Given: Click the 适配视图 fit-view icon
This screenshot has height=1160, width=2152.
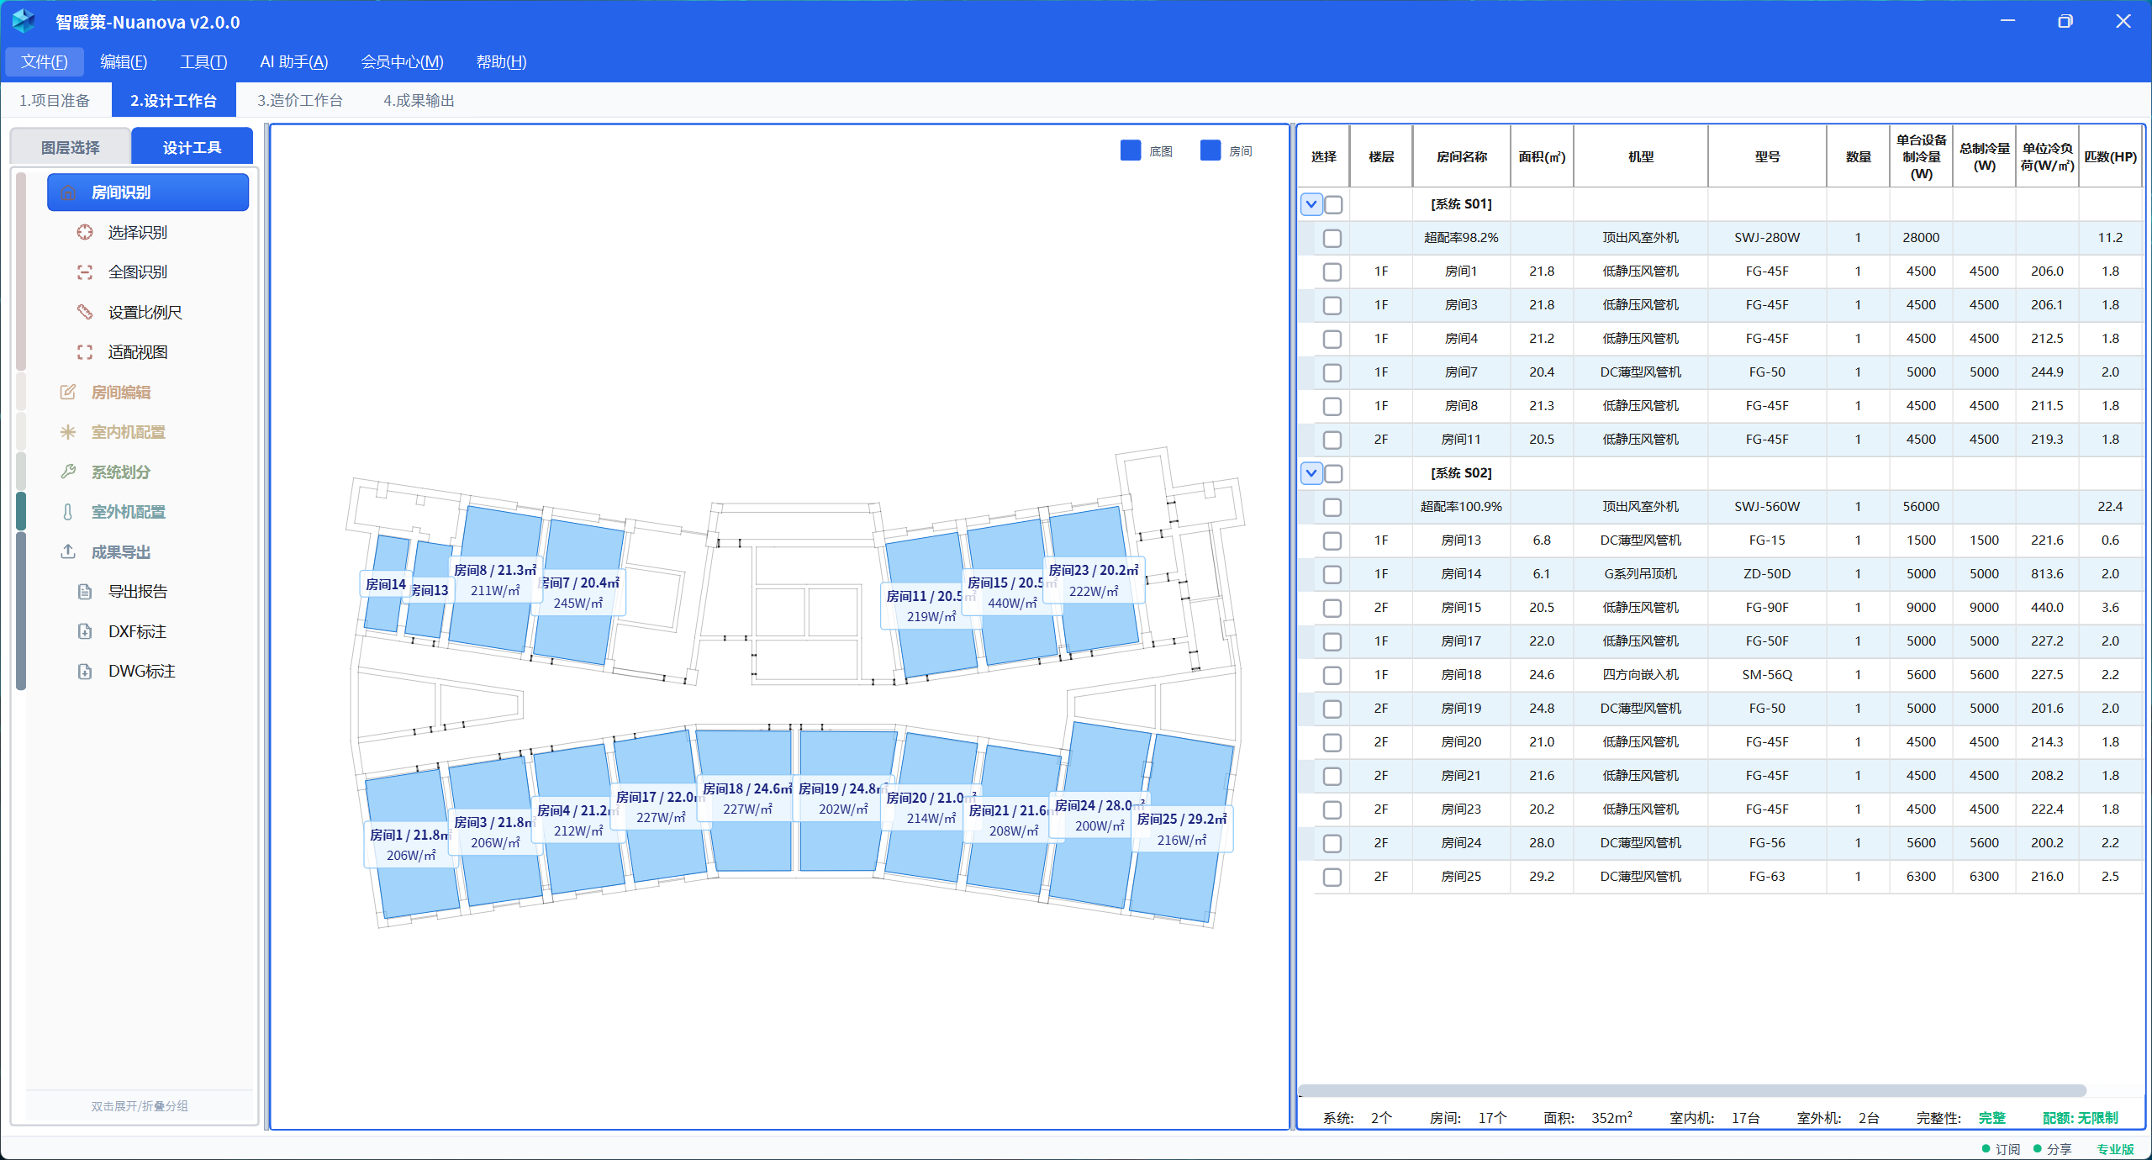Looking at the screenshot, I should point(85,352).
